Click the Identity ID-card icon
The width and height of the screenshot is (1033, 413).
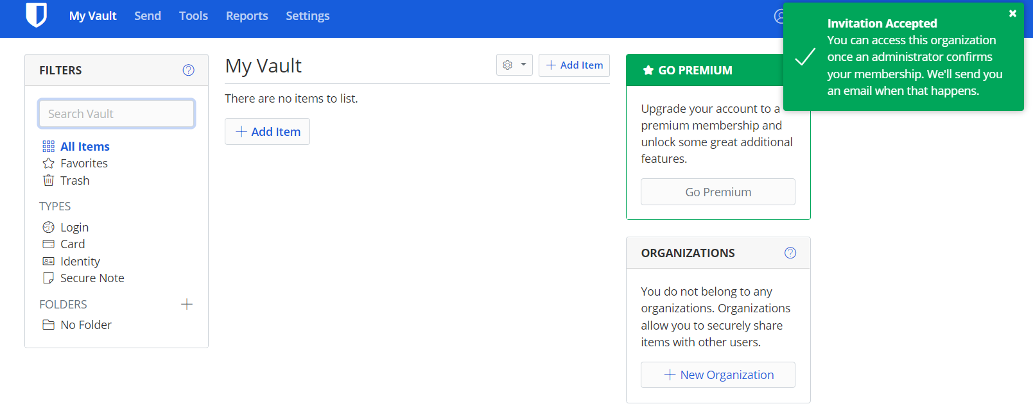(48, 261)
